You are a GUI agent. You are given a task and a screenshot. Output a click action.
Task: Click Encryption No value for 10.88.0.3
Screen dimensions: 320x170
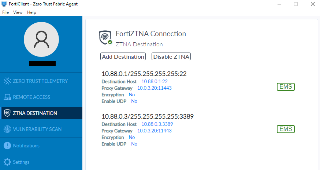click(x=132, y=138)
